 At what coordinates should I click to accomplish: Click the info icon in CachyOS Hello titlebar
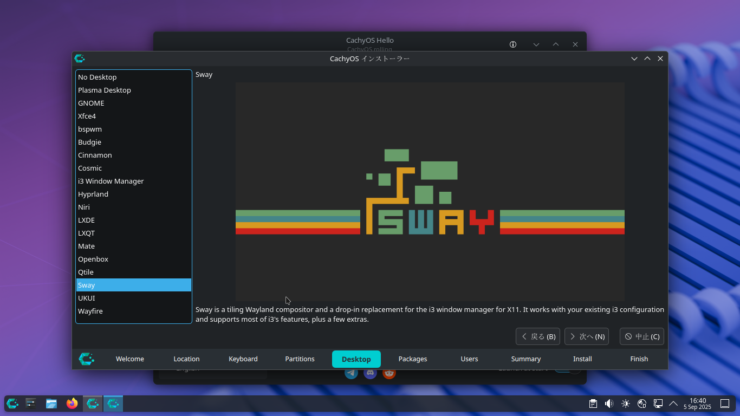[x=513, y=44]
